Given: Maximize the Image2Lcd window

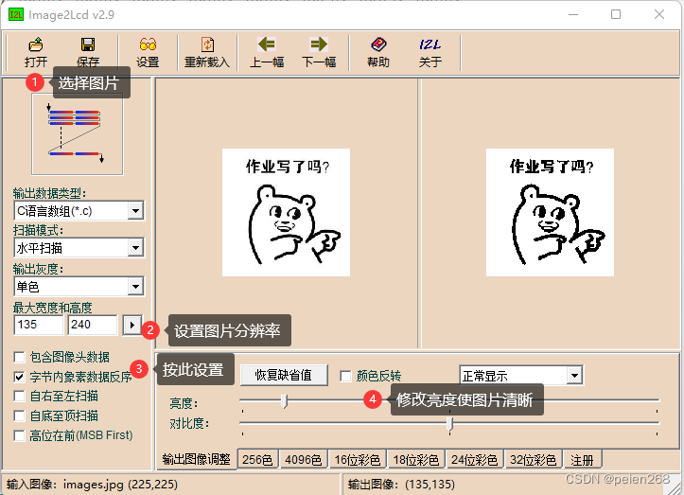Looking at the screenshot, I should (x=616, y=14).
